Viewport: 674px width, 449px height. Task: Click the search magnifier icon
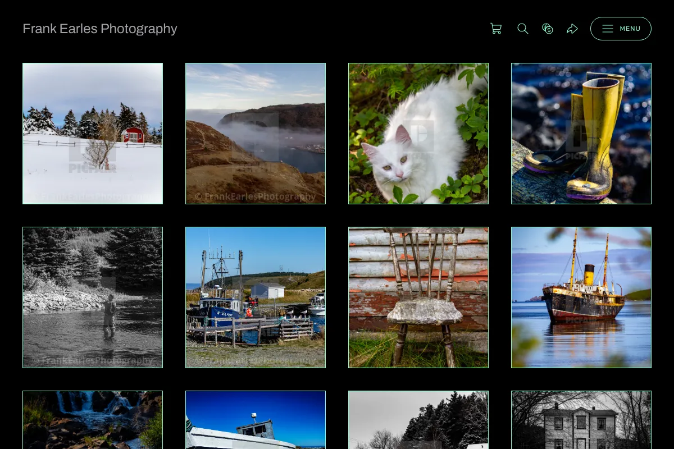click(x=523, y=29)
